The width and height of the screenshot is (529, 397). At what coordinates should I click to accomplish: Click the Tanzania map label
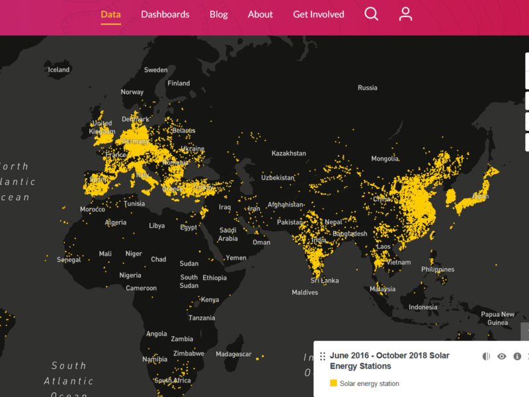(x=202, y=318)
